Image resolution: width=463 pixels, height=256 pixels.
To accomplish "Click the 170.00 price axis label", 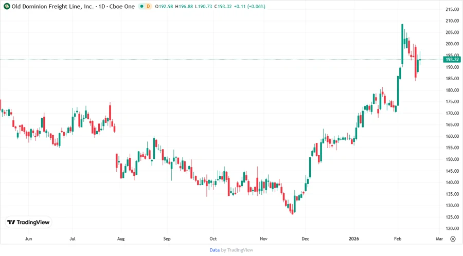I will (x=452, y=113).
